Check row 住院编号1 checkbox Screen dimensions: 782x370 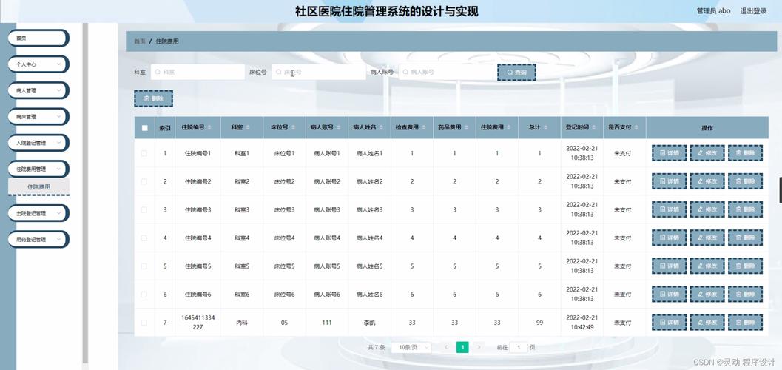point(144,153)
